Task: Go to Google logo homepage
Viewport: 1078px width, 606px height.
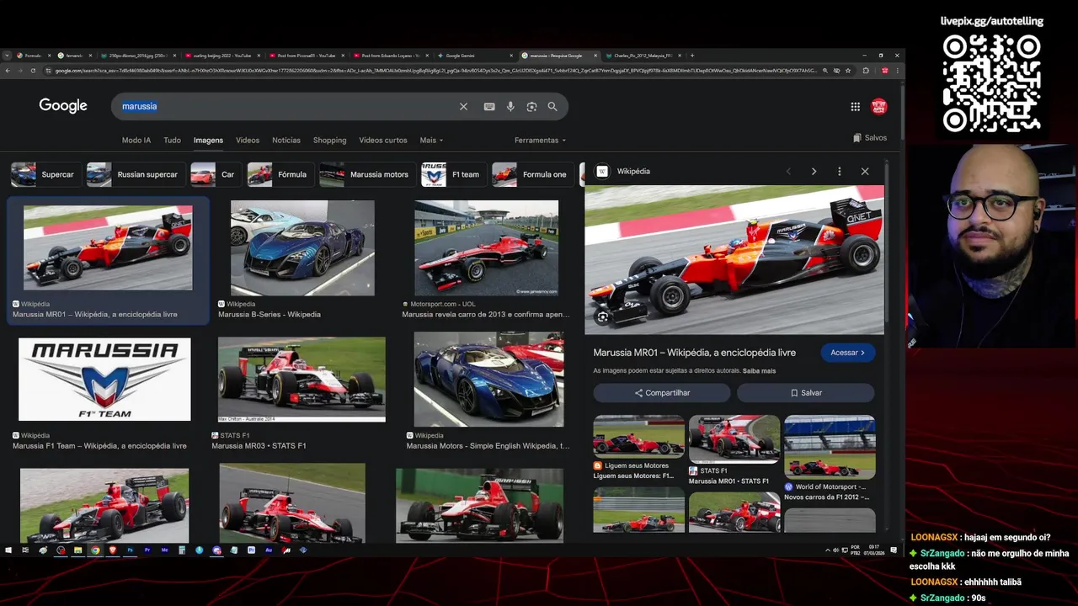Action: (63, 106)
